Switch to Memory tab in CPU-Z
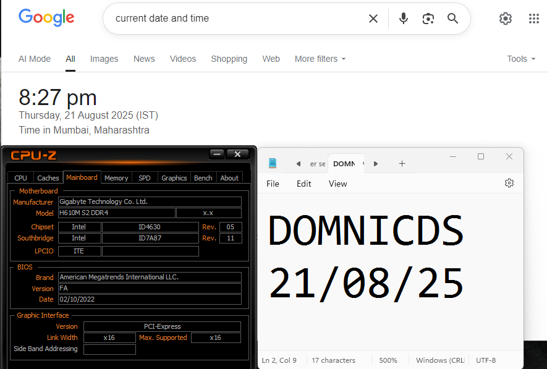The width and height of the screenshot is (547, 369). point(116,178)
